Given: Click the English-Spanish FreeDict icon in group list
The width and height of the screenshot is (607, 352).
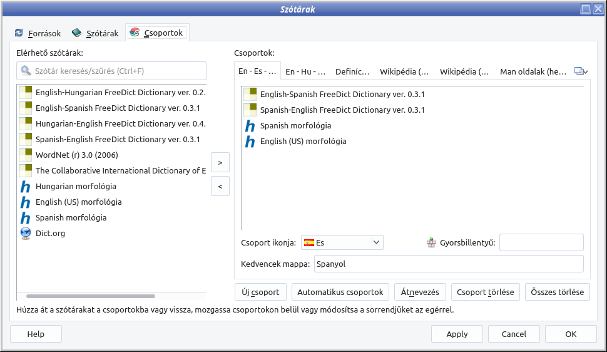Looking at the screenshot, I should [250, 95].
